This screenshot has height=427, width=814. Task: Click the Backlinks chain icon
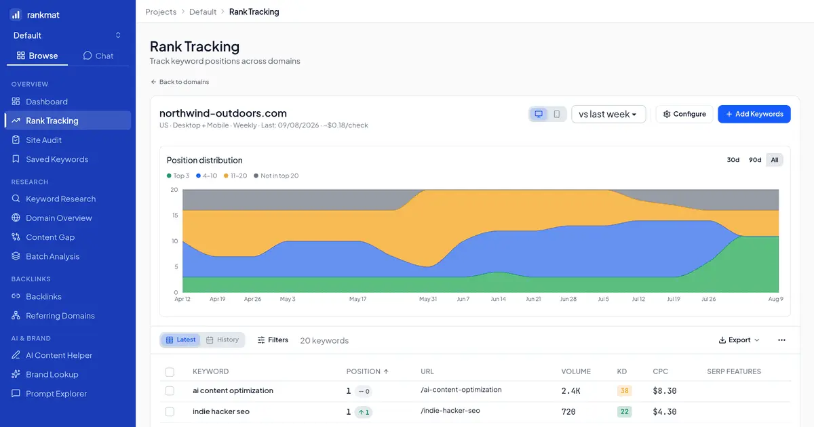(16, 296)
